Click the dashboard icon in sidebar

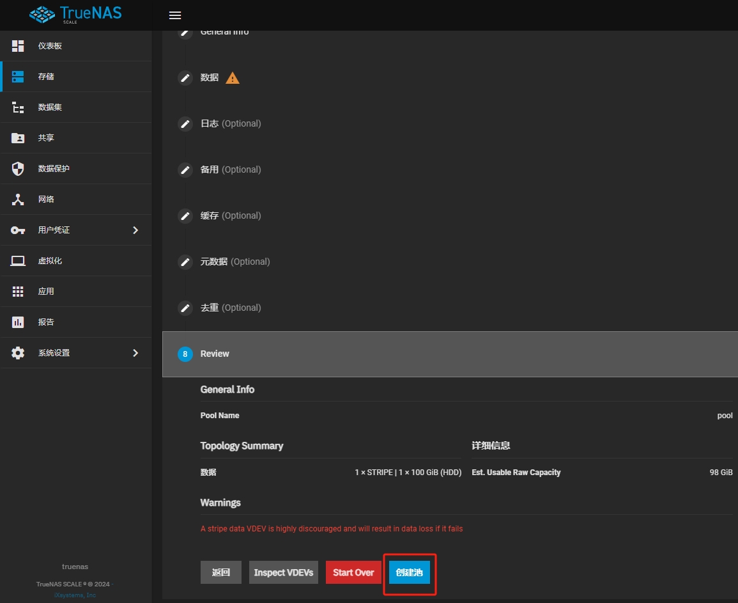pyautogui.click(x=18, y=46)
